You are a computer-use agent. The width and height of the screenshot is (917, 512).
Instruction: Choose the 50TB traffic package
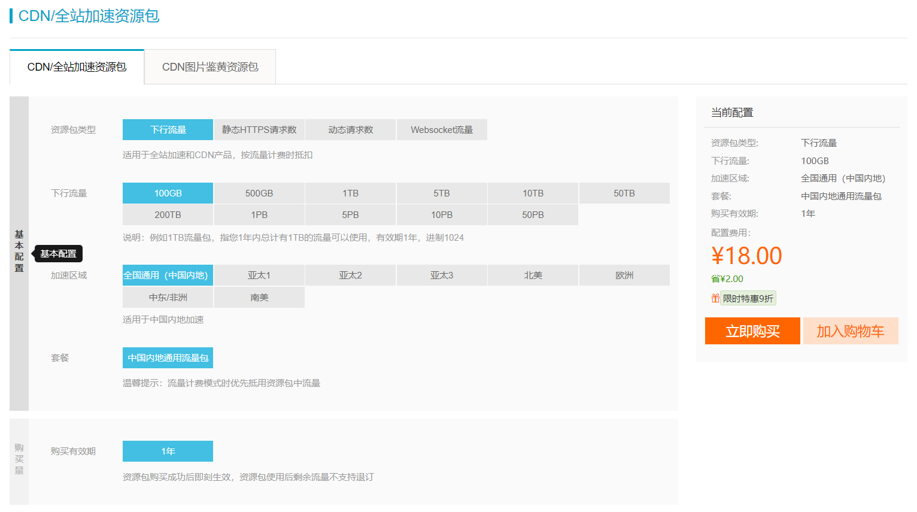click(x=624, y=193)
